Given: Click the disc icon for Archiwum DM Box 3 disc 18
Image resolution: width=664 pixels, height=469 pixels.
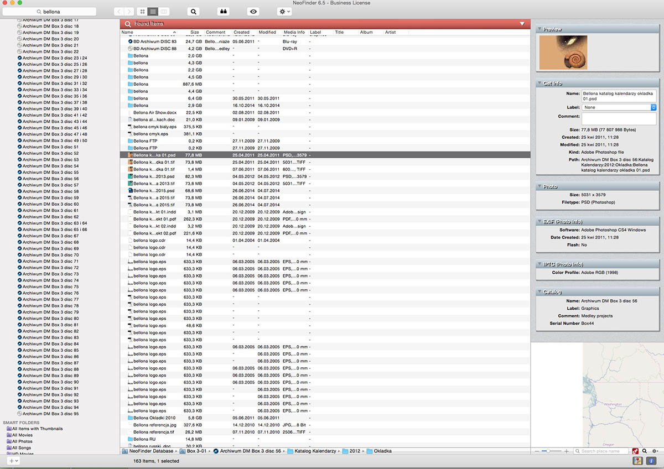Looking at the screenshot, I should click(x=19, y=26).
